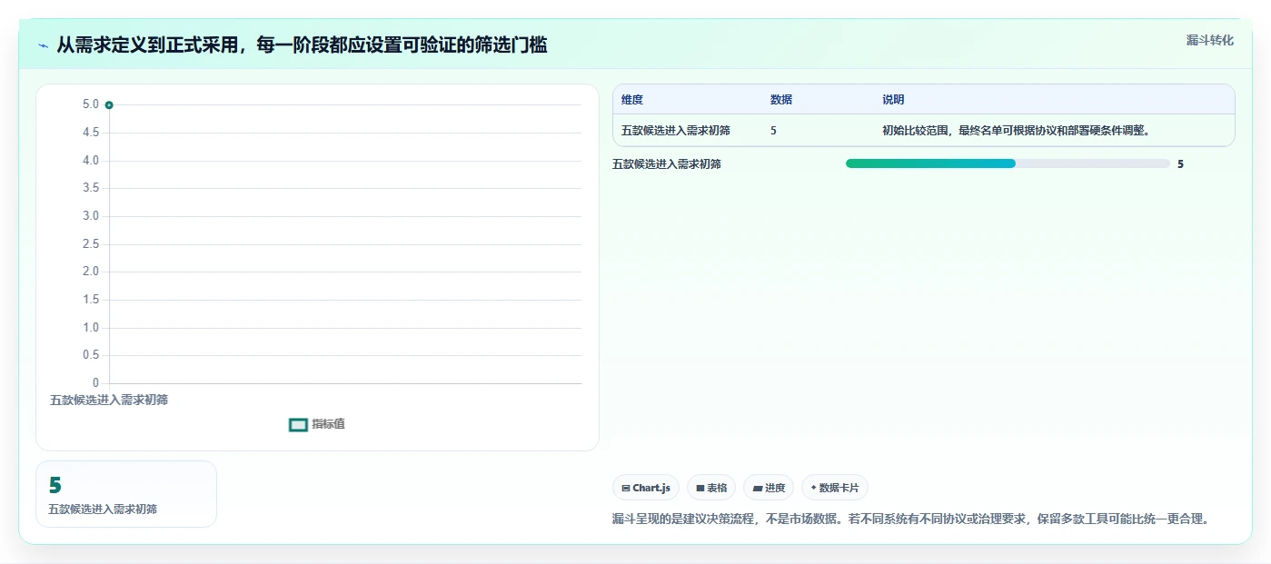Click the description cell 初始比较范围
This screenshot has width=1271, height=564.
click(x=1017, y=131)
